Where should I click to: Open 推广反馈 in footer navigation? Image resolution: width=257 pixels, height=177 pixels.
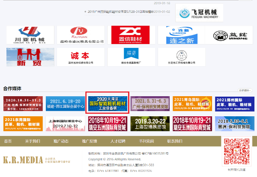pyautogui.click(x=90, y=141)
